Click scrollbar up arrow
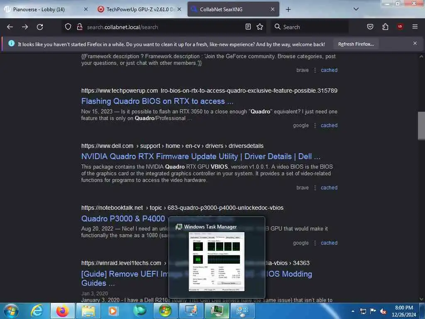425x319 pixels. point(421,56)
